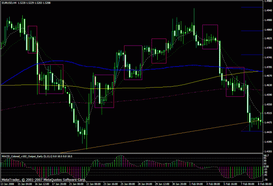This screenshot has height=186, width=273.
Task: Click the 13 Jan 2008 date label
Action: pos(7,184)
